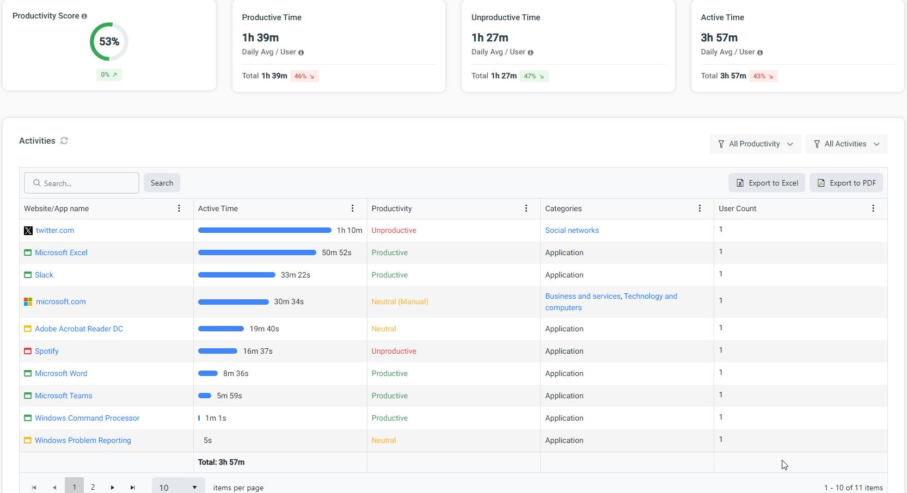
Task: Go to the previous page
Action: 54,488
